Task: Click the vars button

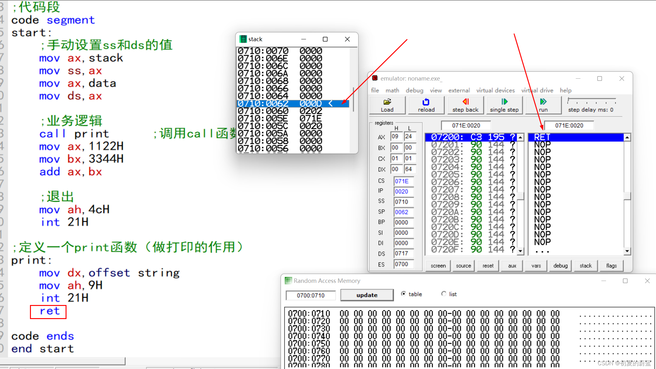Action: click(536, 266)
